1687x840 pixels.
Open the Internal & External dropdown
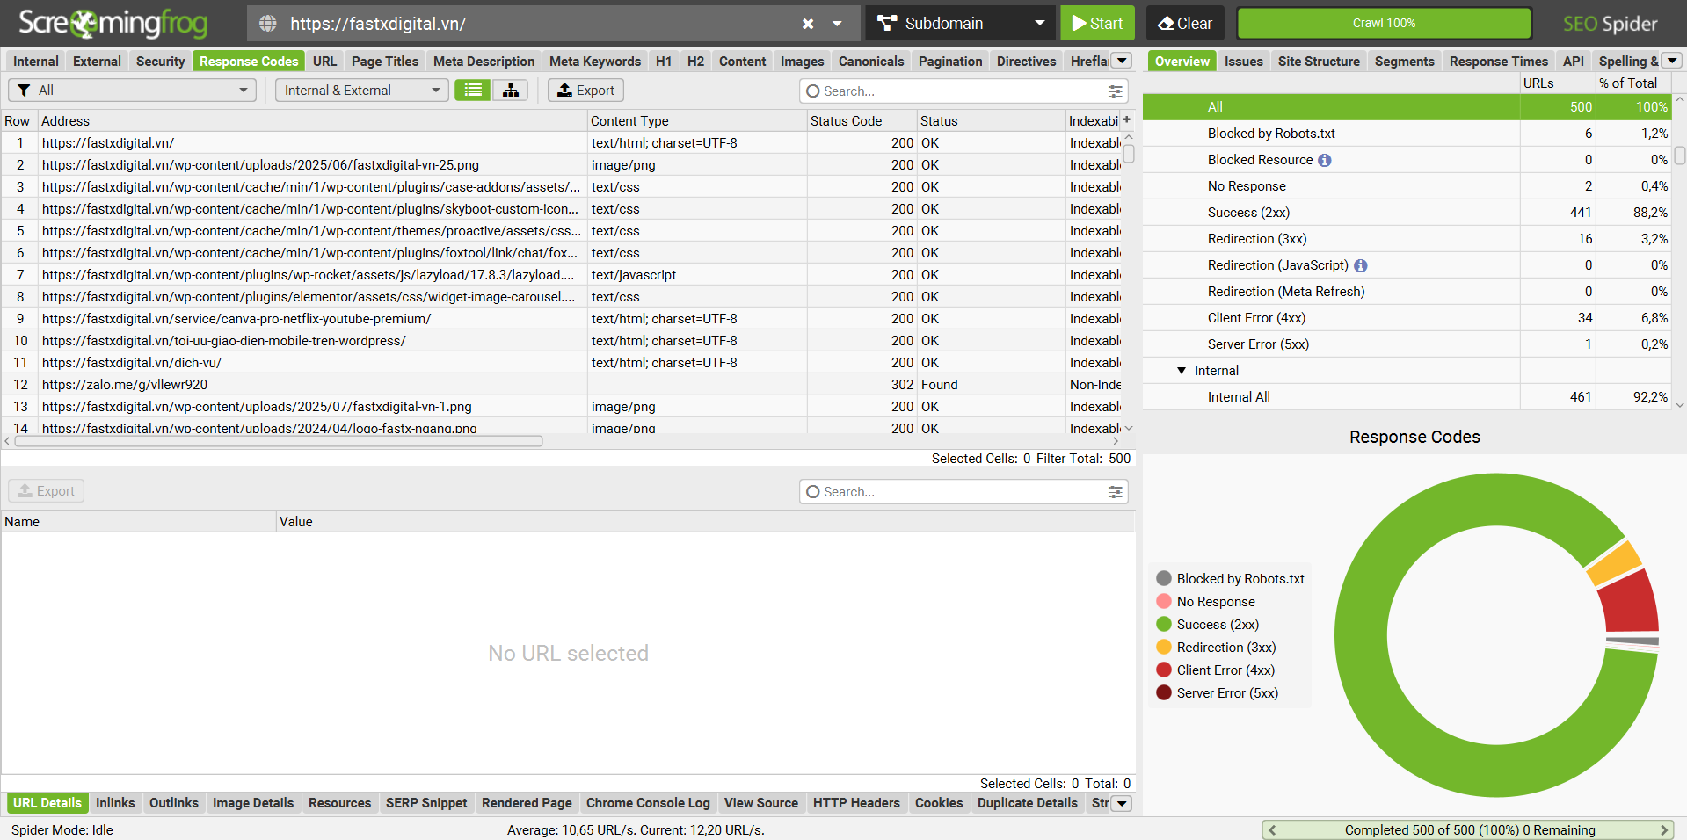[x=361, y=91]
